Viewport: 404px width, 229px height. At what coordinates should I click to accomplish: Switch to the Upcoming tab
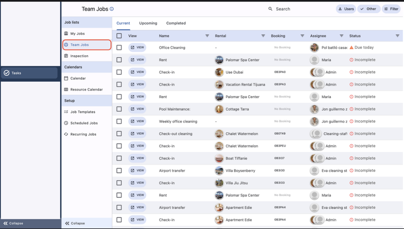click(x=148, y=23)
